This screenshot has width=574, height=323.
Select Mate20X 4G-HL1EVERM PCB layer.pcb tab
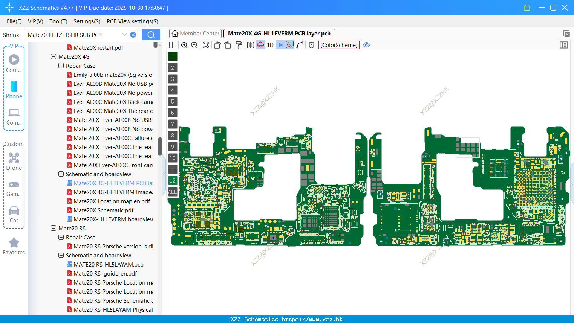pyautogui.click(x=279, y=34)
